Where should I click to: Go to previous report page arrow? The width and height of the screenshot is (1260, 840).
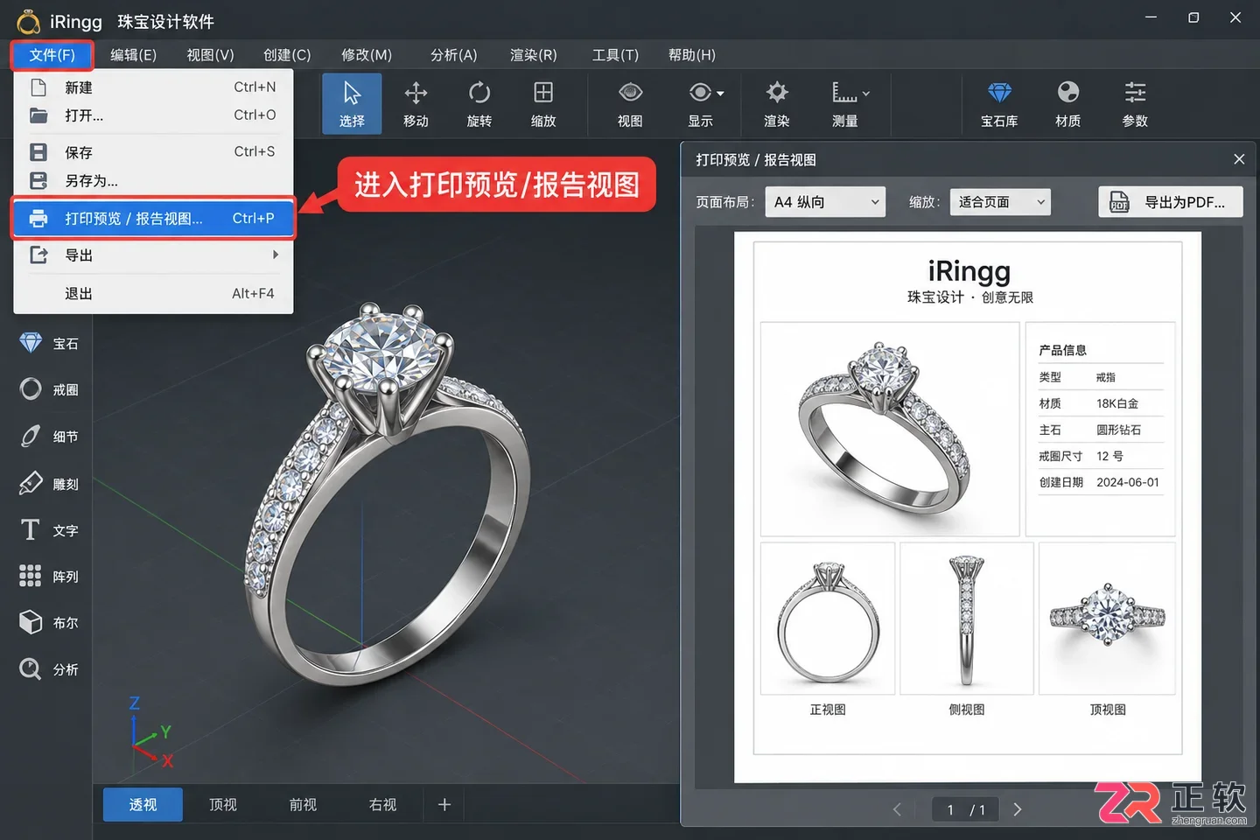click(897, 809)
